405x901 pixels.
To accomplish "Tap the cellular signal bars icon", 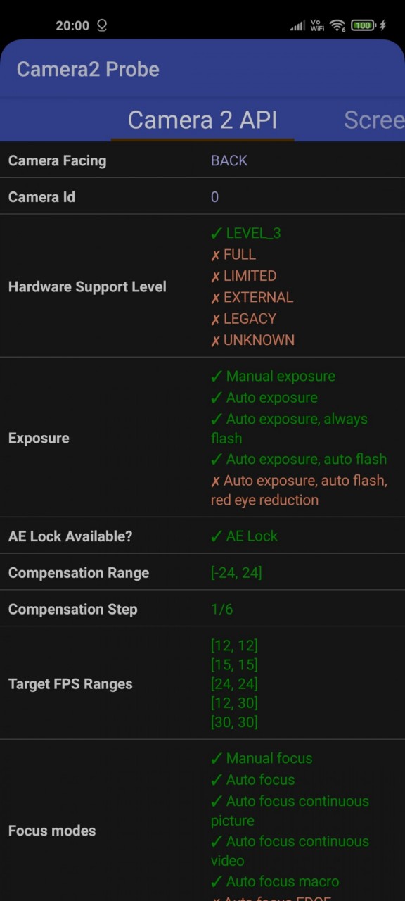I will (298, 26).
